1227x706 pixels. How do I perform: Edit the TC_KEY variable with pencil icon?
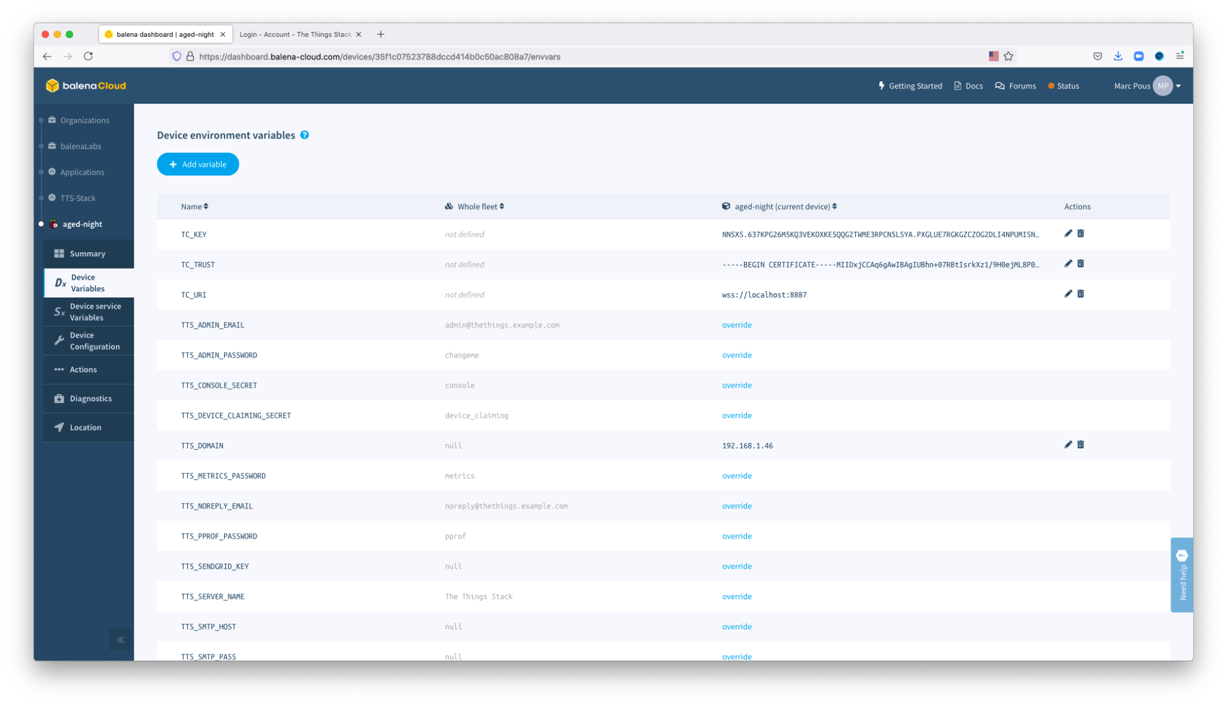point(1068,234)
